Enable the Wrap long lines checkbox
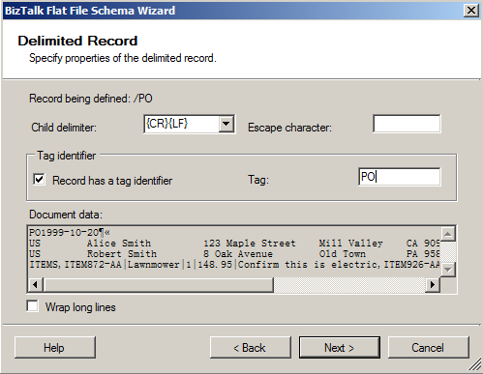Screen dimensions: 483x374 33,306
